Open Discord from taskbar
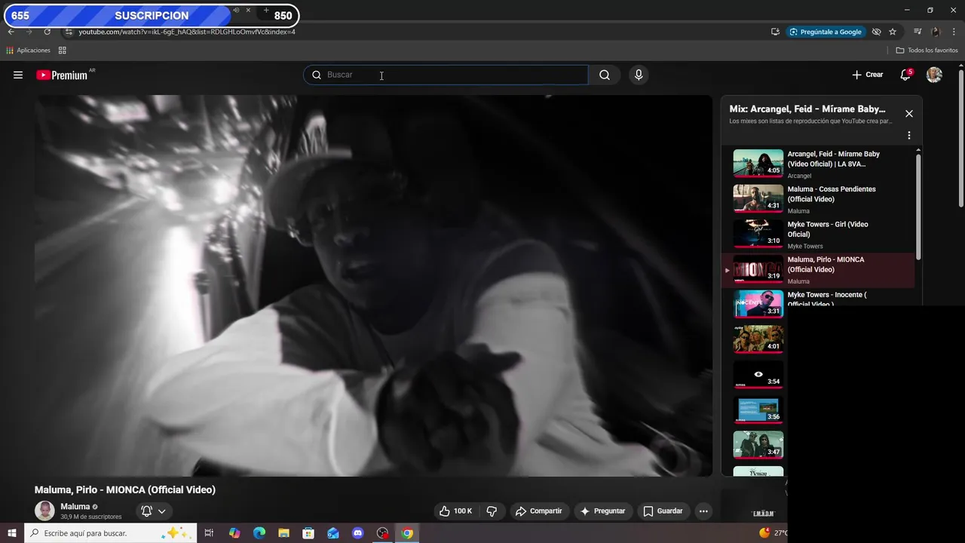This screenshot has width=965, height=543. coord(358,533)
